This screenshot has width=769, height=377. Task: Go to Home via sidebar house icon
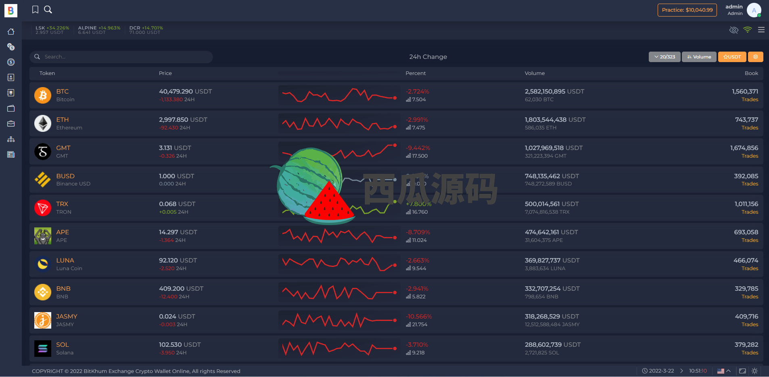(11, 31)
